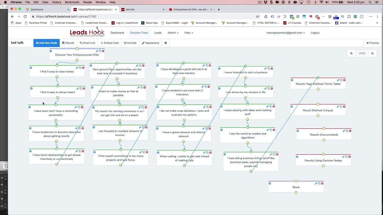Image resolution: width=383 pixels, height=215 pixels.
Task: Click the blue plus icon on the Blank node
Action: pos(270,183)
